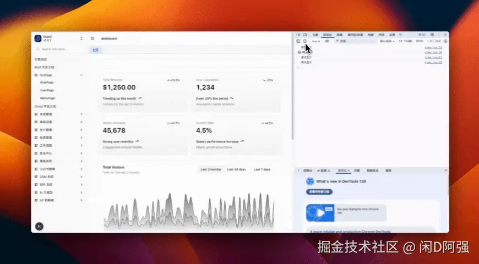Click the trend arrow beside Trending up this month

pyautogui.click(x=140, y=98)
